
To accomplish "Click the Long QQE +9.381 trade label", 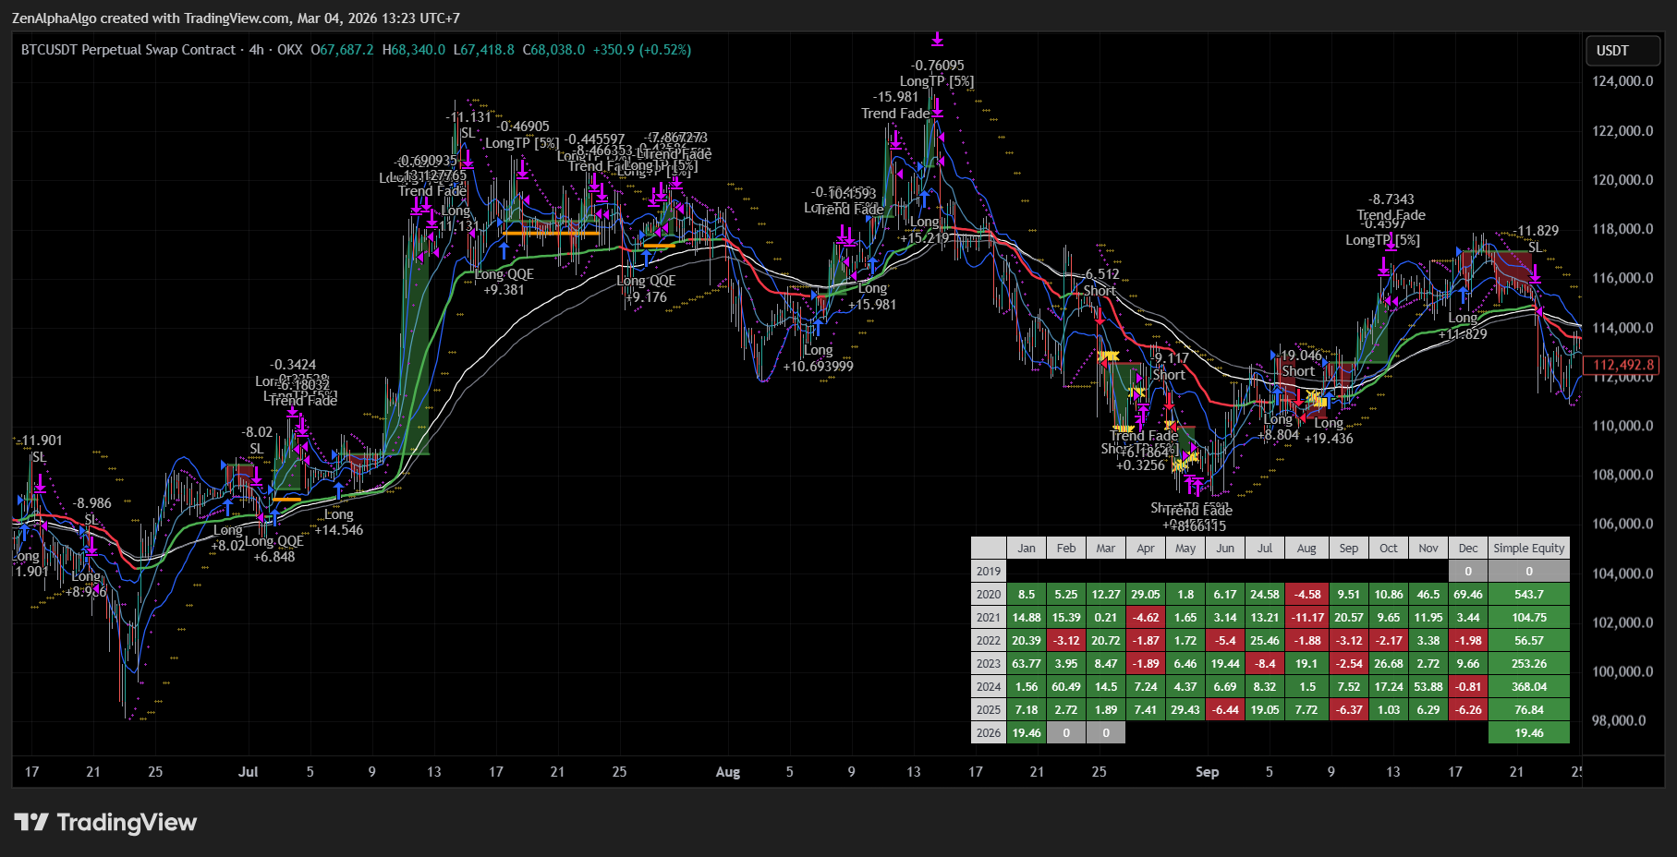I will point(504,282).
